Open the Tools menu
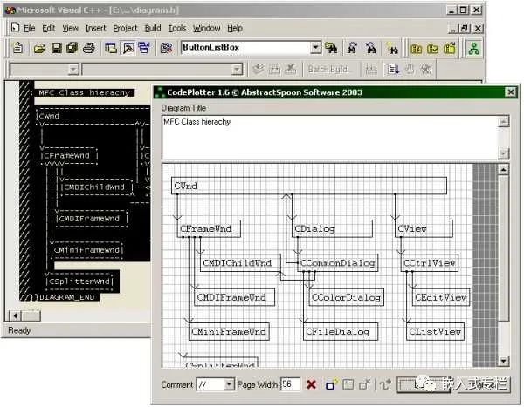 point(176,28)
